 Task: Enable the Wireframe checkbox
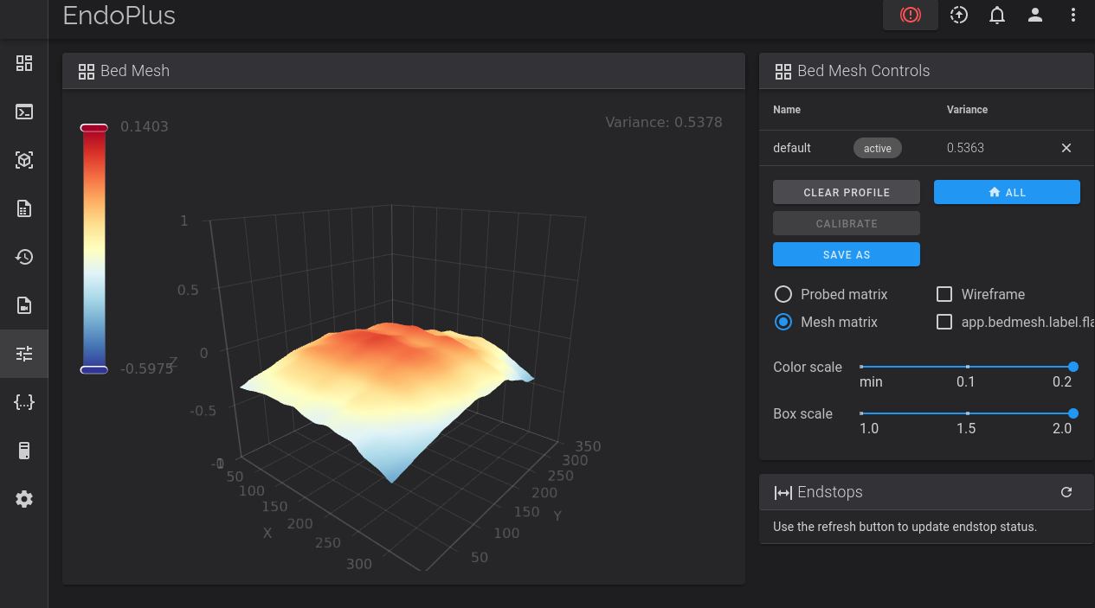click(944, 294)
